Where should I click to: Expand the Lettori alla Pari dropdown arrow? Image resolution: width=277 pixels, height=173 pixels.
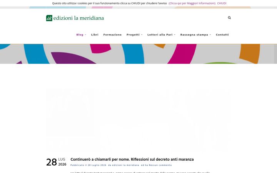pos(175,35)
